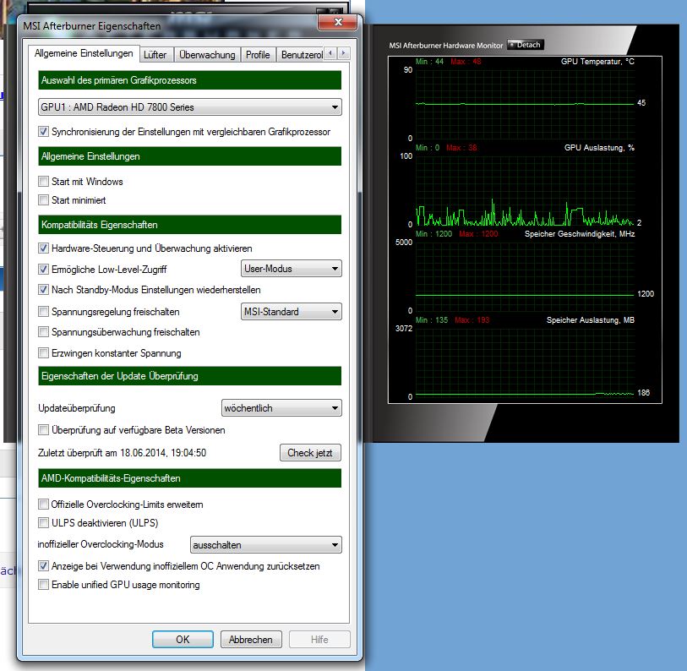
Task: Enable Spannungsüberwachung freischalten
Action: point(43,332)
